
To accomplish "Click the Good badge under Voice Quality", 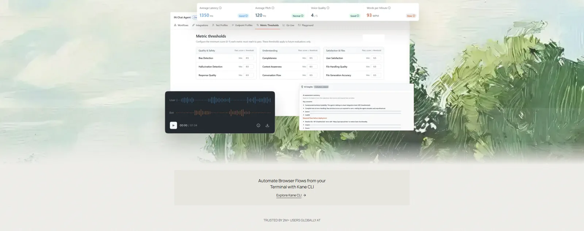I will [355, 16].
